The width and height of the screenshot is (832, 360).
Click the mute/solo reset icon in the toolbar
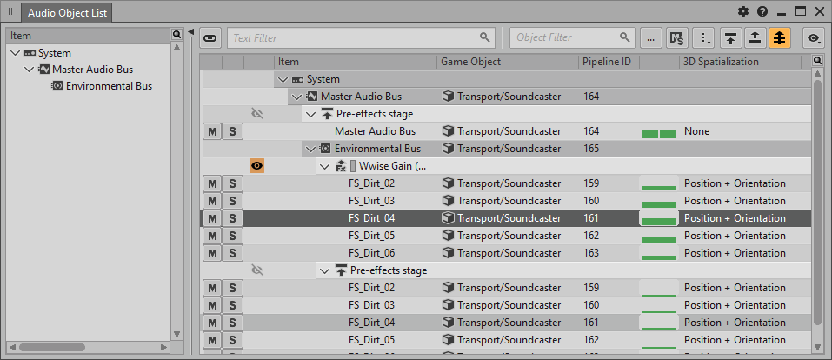(677, 37)
